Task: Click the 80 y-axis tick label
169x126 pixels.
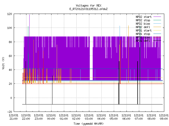Action: [11, 42]
